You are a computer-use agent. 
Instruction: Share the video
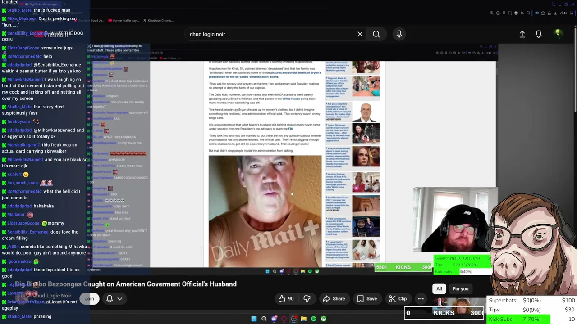click(334, 298)
